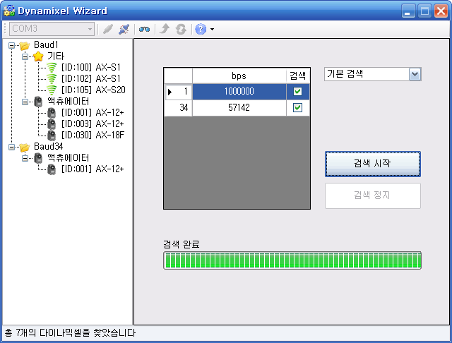Open the help icon dropdown arrow

(212, 30)
